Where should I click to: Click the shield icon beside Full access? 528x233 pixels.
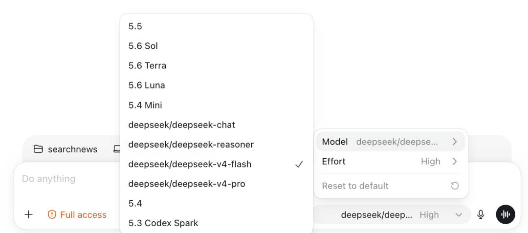(x=52, y=214)
